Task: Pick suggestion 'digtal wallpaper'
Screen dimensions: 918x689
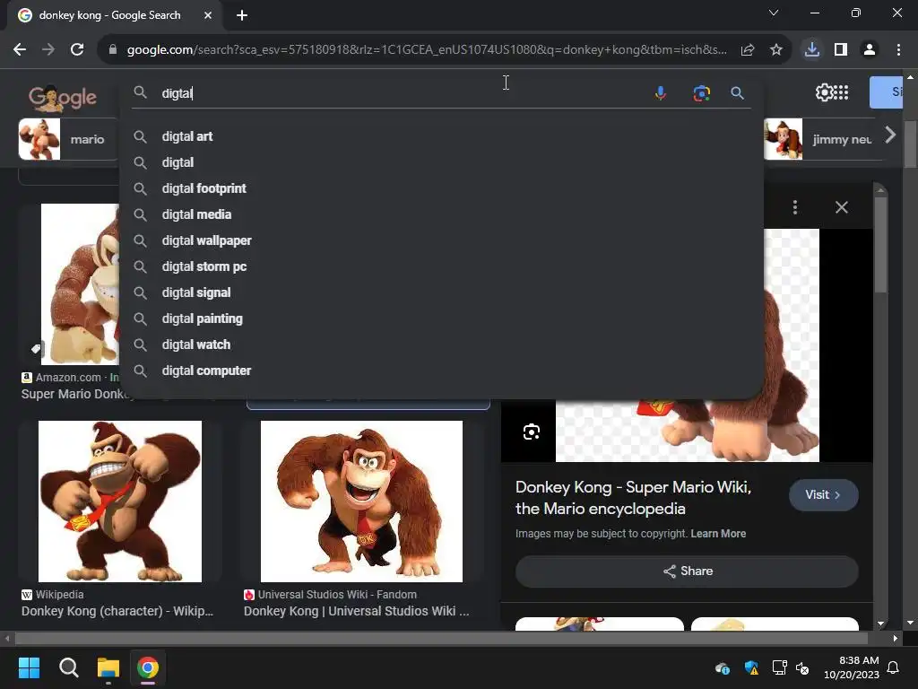Action: pyautogui.click(x=441, y=240)
